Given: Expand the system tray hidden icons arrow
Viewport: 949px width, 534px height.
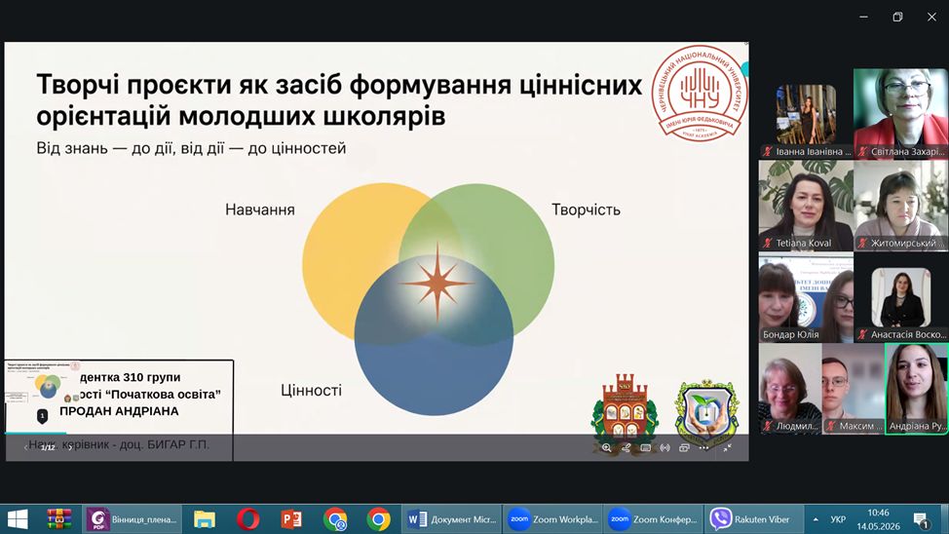Looking at the screenshot, I should pos(816,519).
